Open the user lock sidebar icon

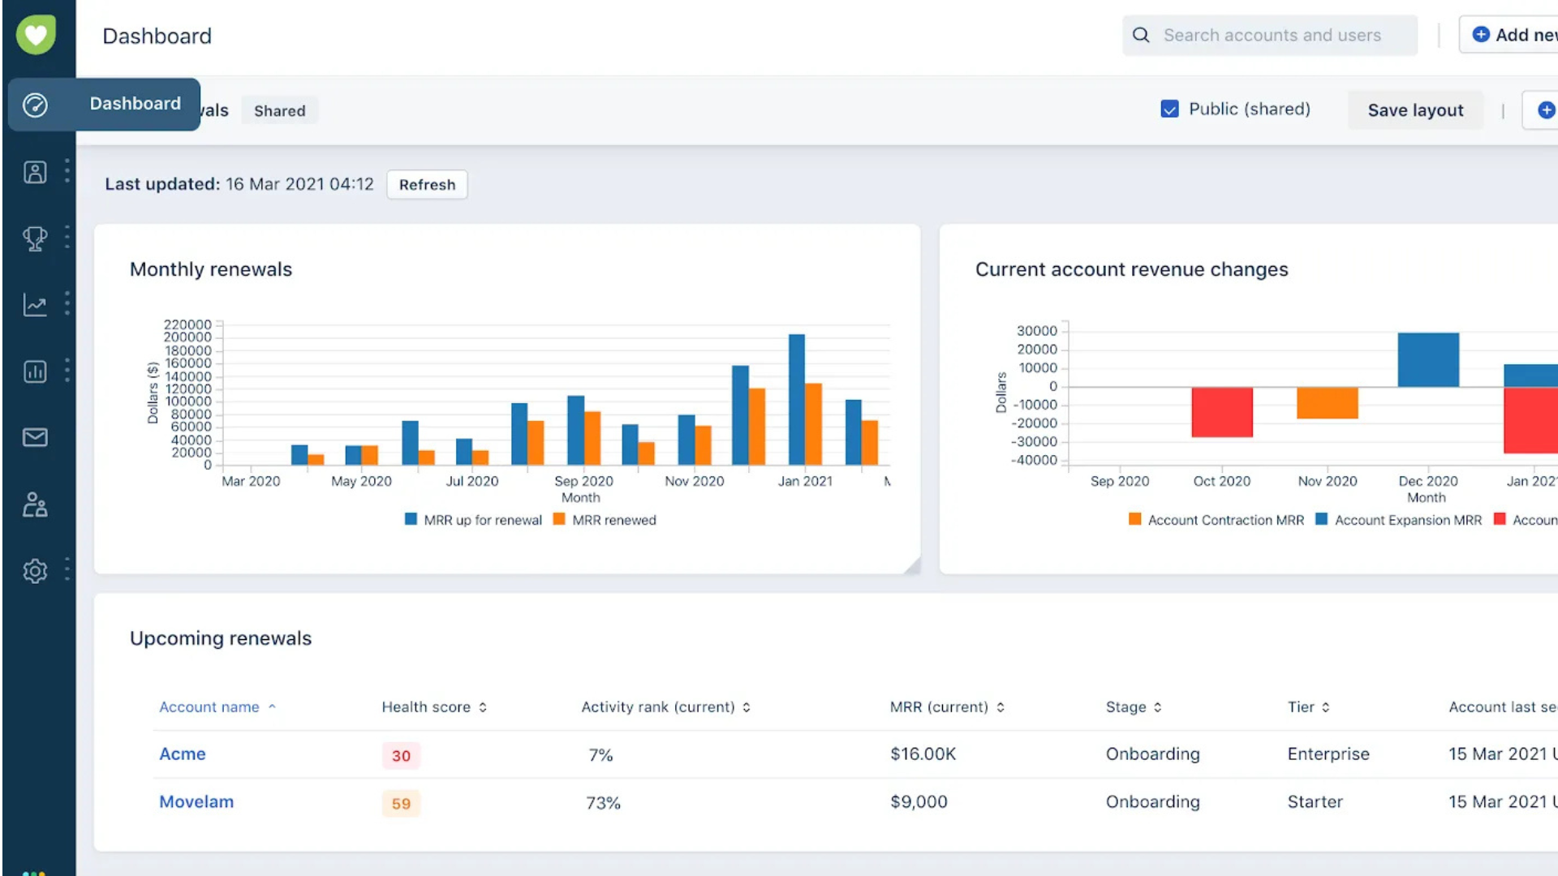(35, 505)
